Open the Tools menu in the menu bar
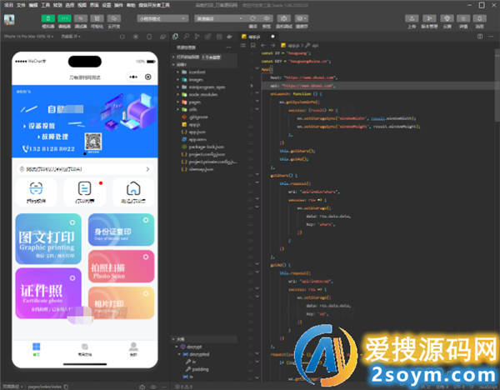The width and height of the screenshot is (500, 390). pos(45,4)
